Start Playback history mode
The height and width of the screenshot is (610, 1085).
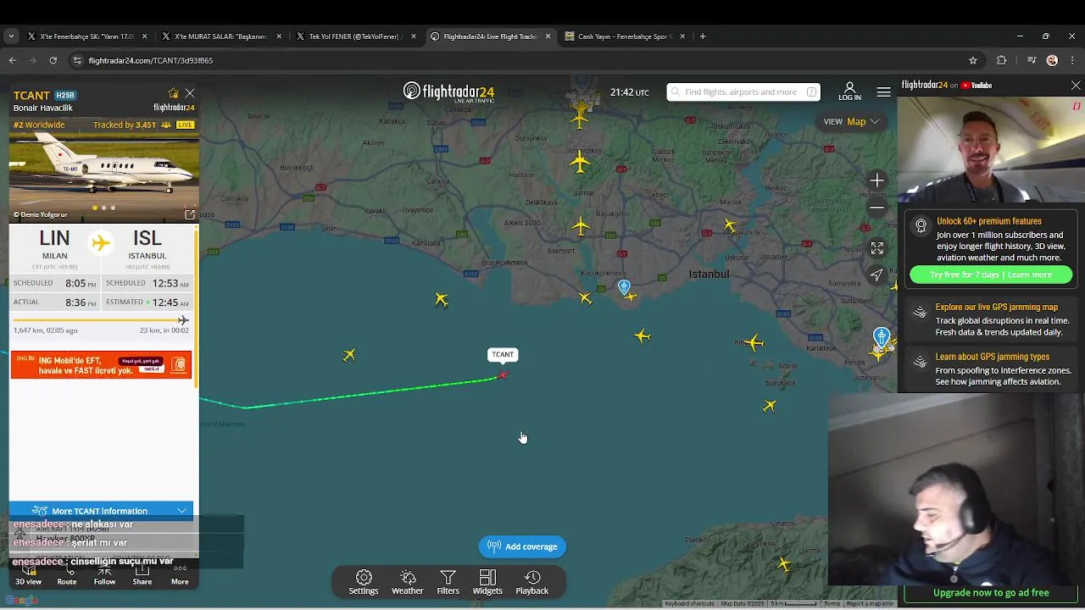(532, 582)
